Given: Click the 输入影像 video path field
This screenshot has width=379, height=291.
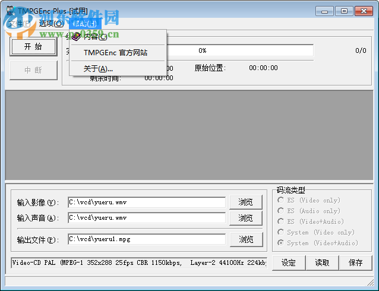Looking at the screenshot, I should pos(147,203).
